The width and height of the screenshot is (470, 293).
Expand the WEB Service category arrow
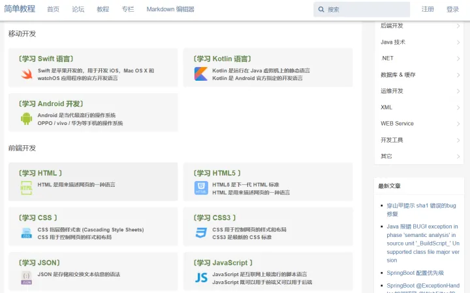pyautogui.click(x=458, y=124)
